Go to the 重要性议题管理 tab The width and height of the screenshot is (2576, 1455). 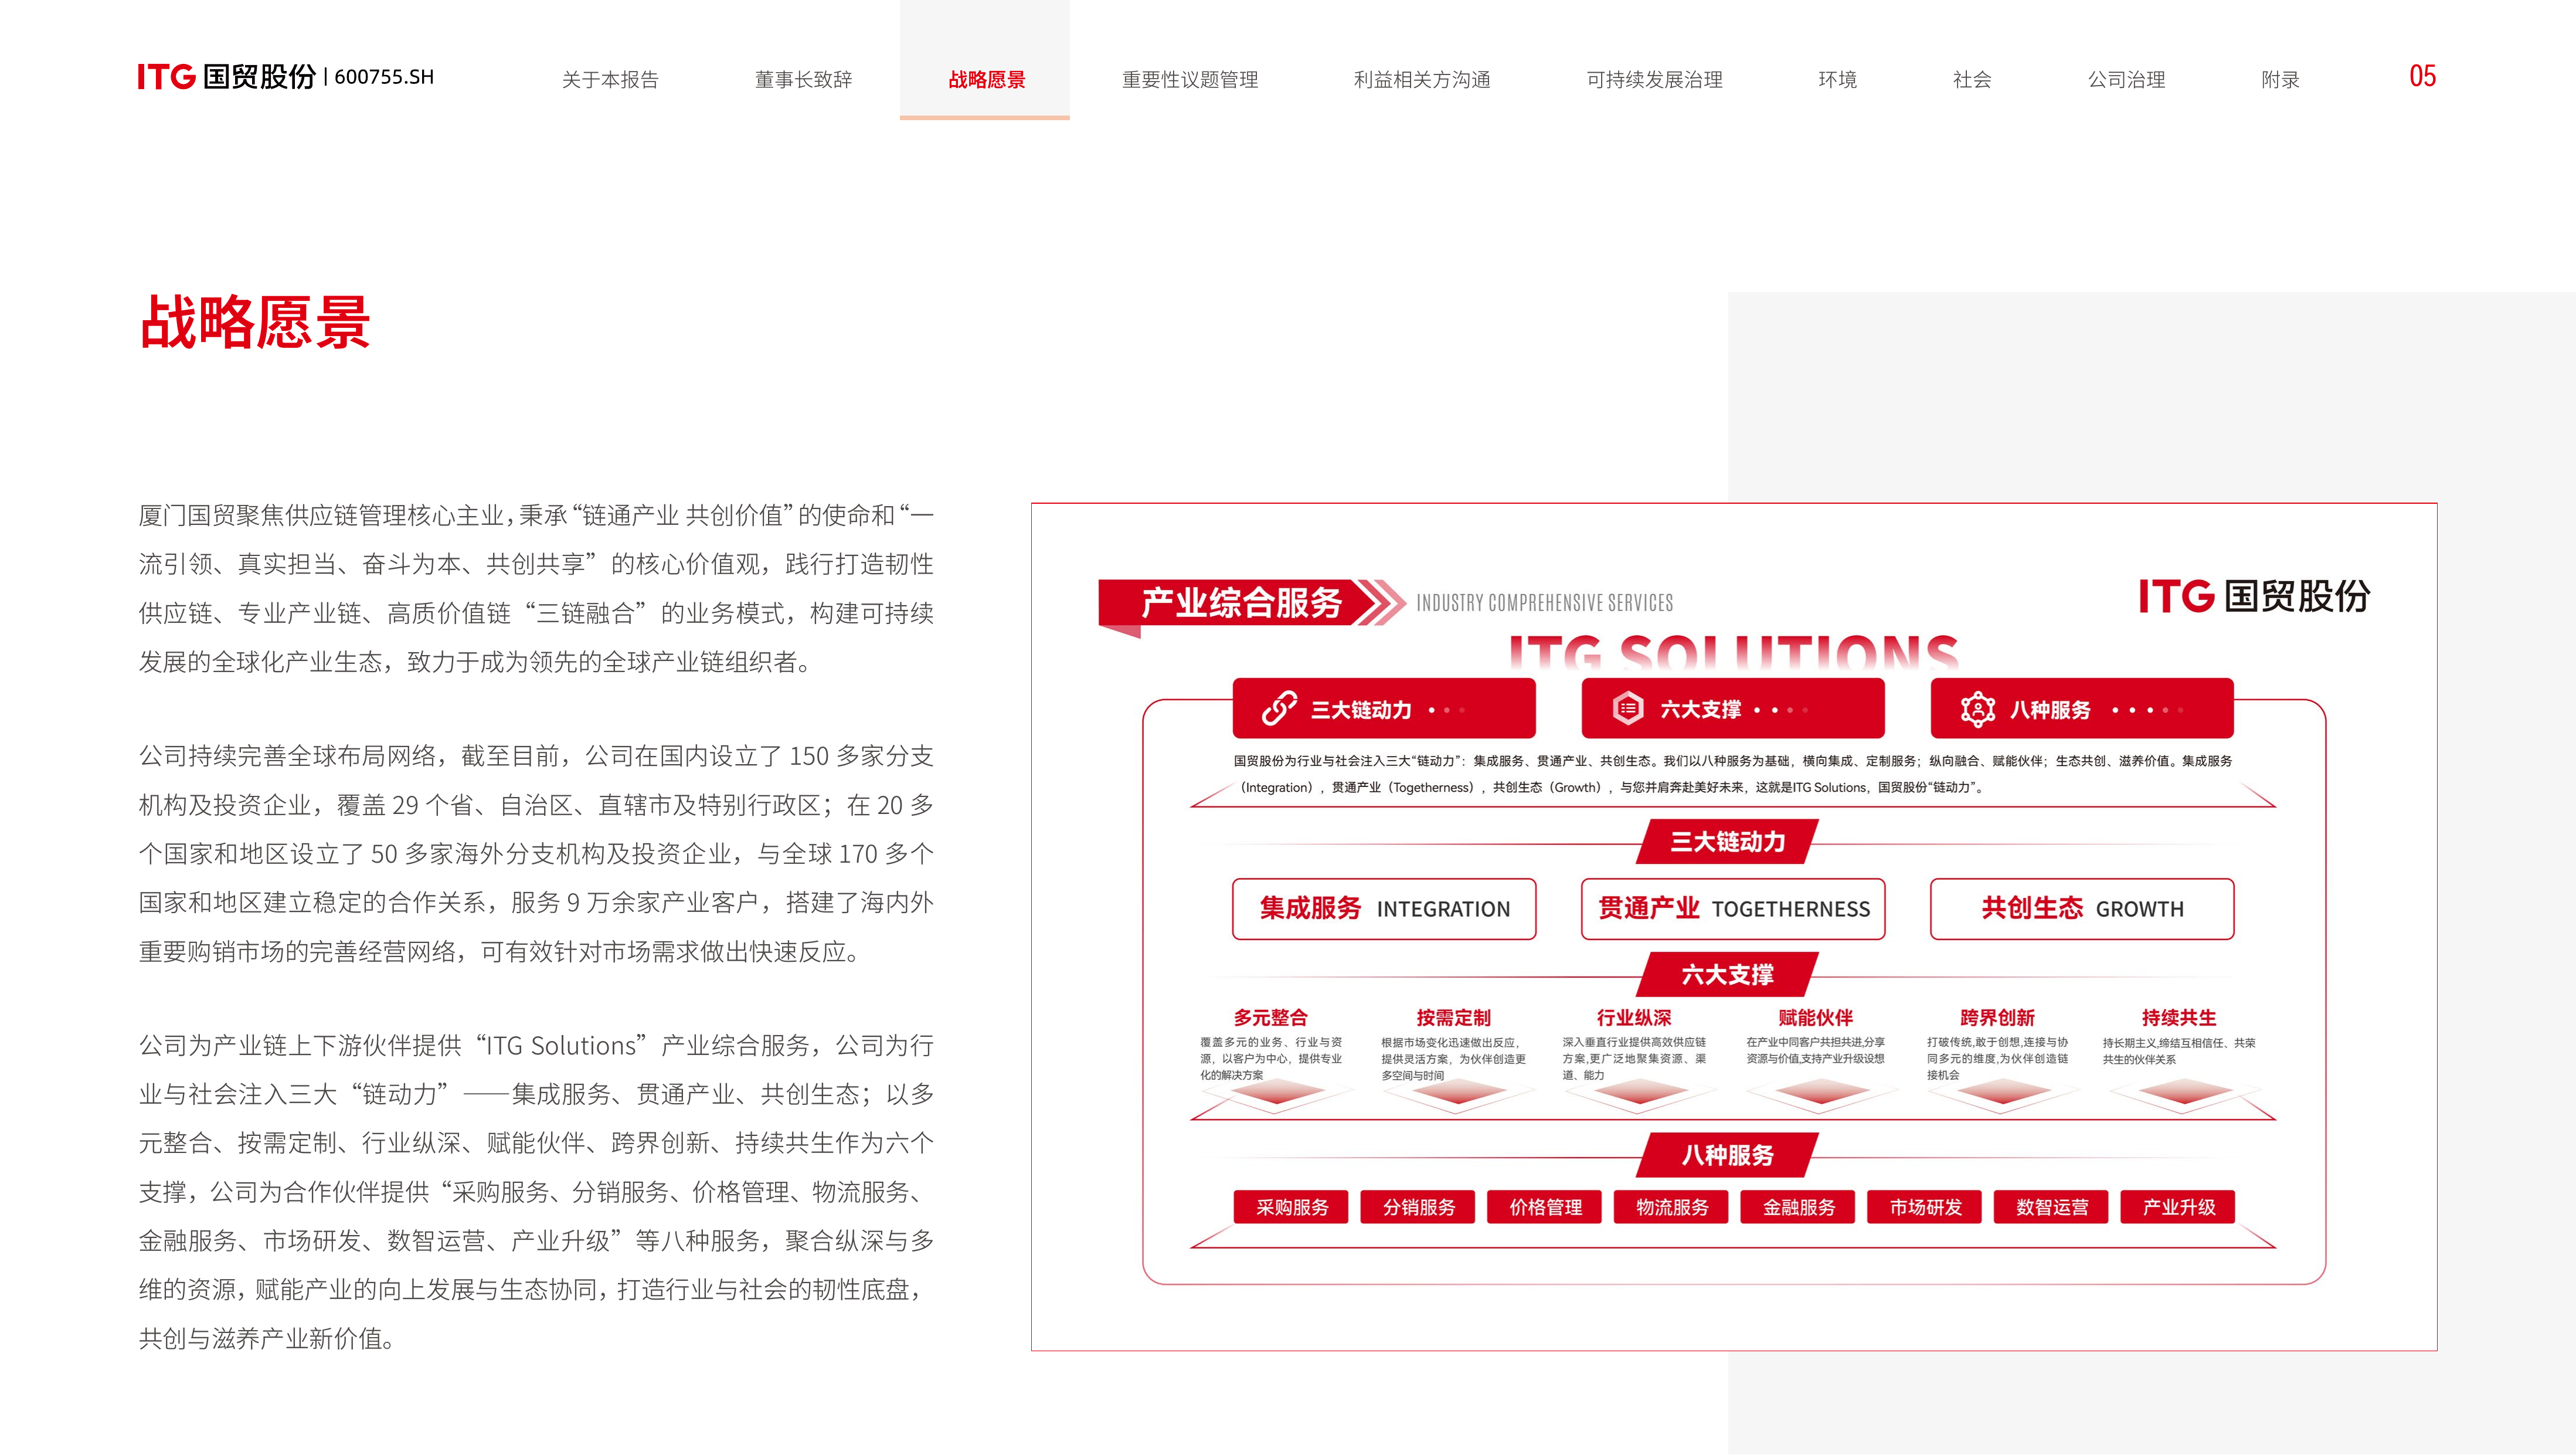1189,79
